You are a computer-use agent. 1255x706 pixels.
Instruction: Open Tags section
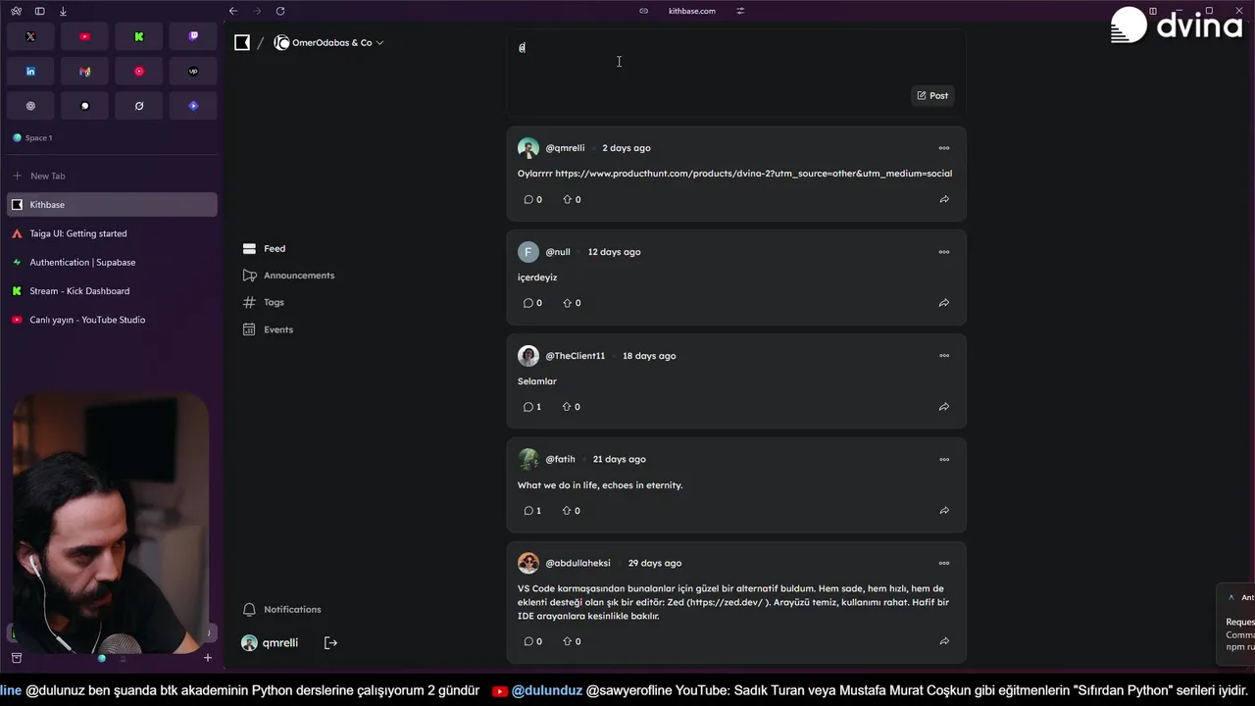264,302
